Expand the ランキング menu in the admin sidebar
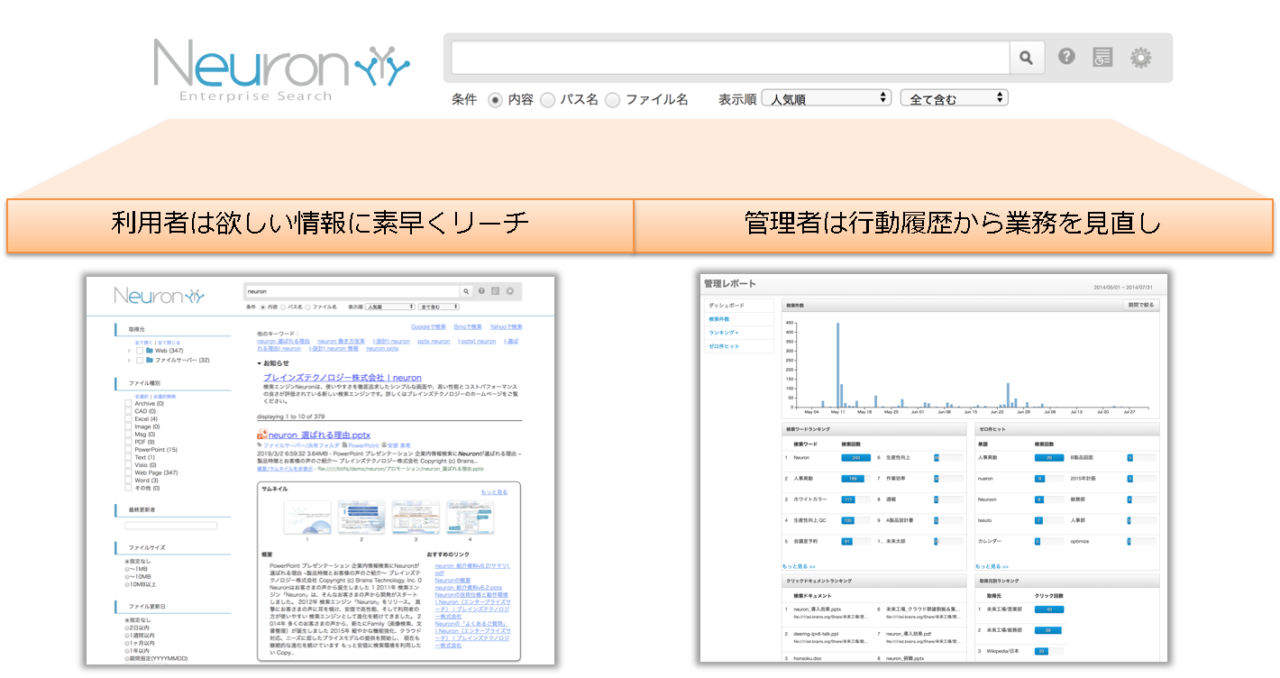This screenshot has width=1280, height=678. pos(723,333)
